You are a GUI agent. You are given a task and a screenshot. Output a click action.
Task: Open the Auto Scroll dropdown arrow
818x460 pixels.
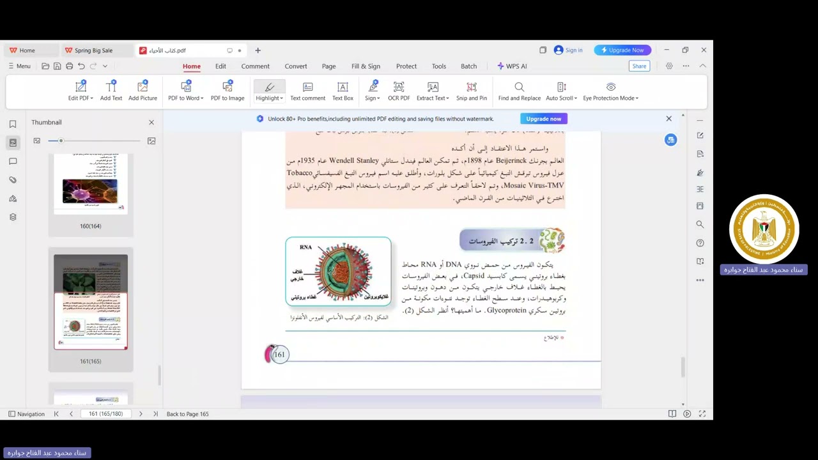point(575,98)
